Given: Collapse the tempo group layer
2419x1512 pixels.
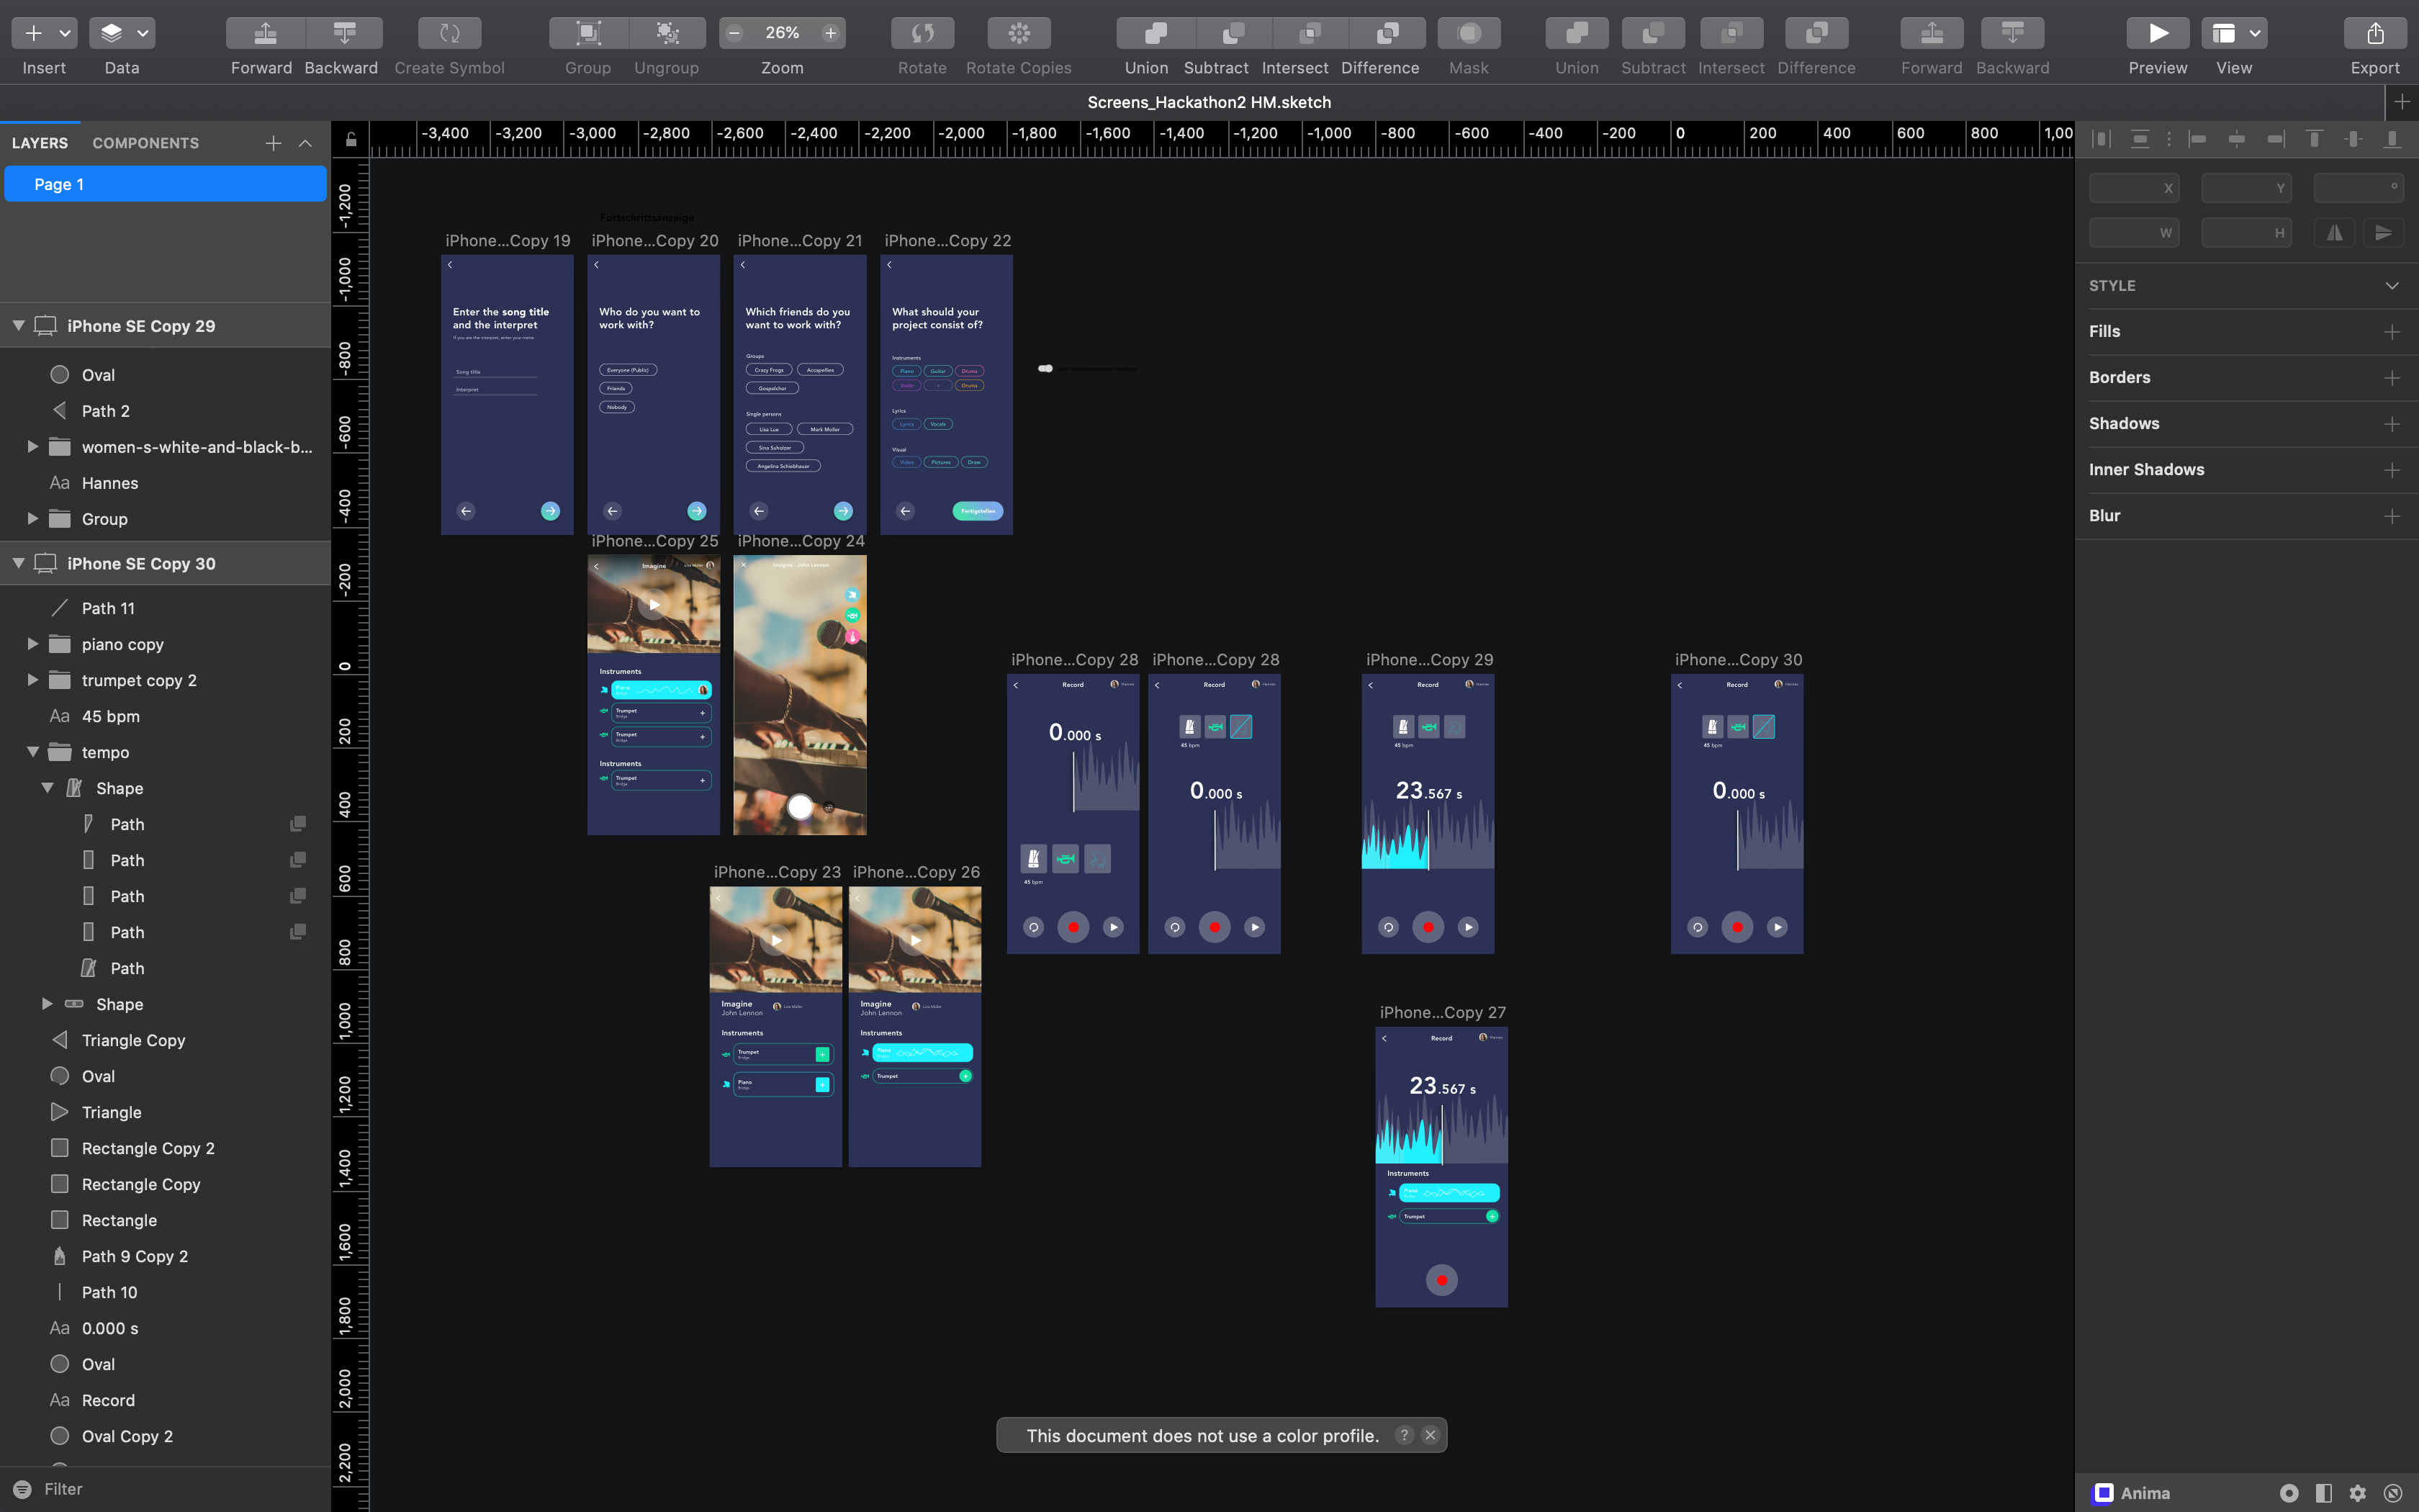Looking at the screenshot, I should pyautogui.click(x=33, y=752).
